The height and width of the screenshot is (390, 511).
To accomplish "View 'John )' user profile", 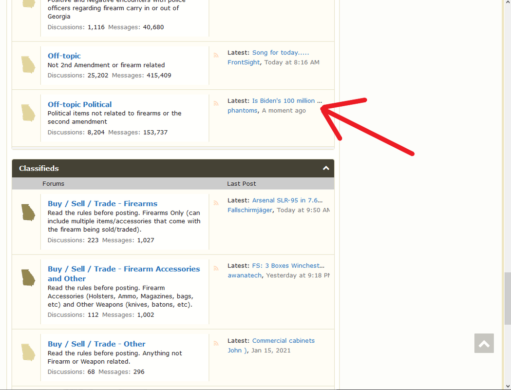I will (238, 350).
